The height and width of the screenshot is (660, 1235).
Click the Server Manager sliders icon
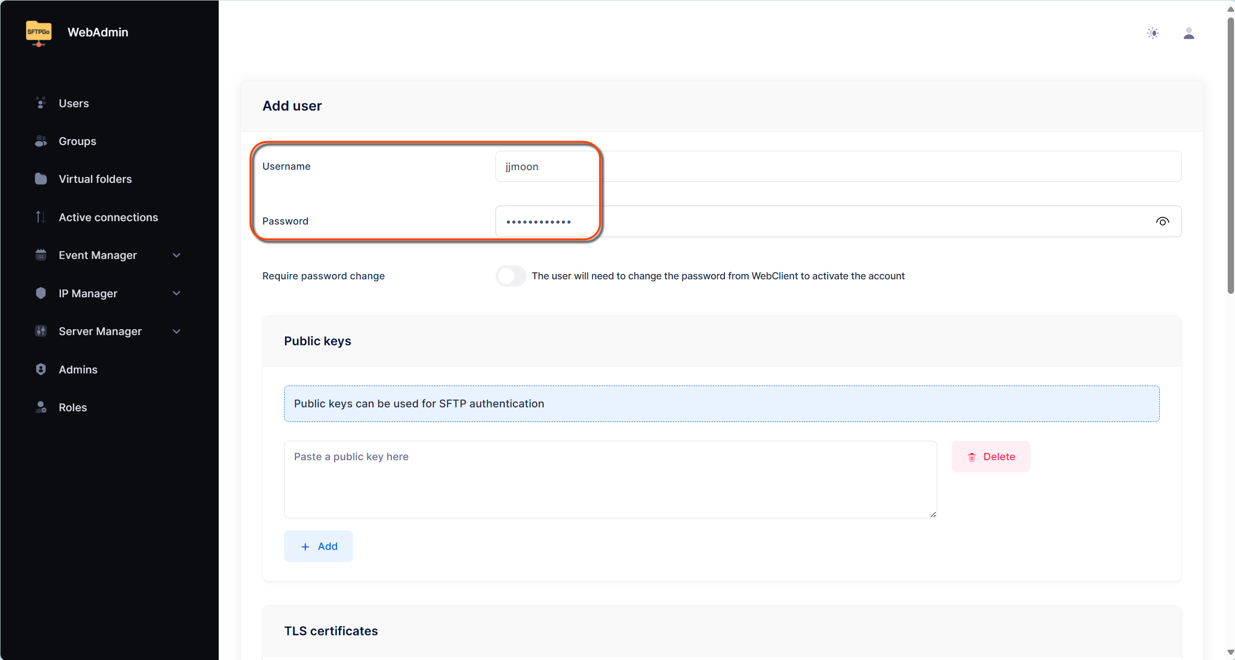(41, 331)
